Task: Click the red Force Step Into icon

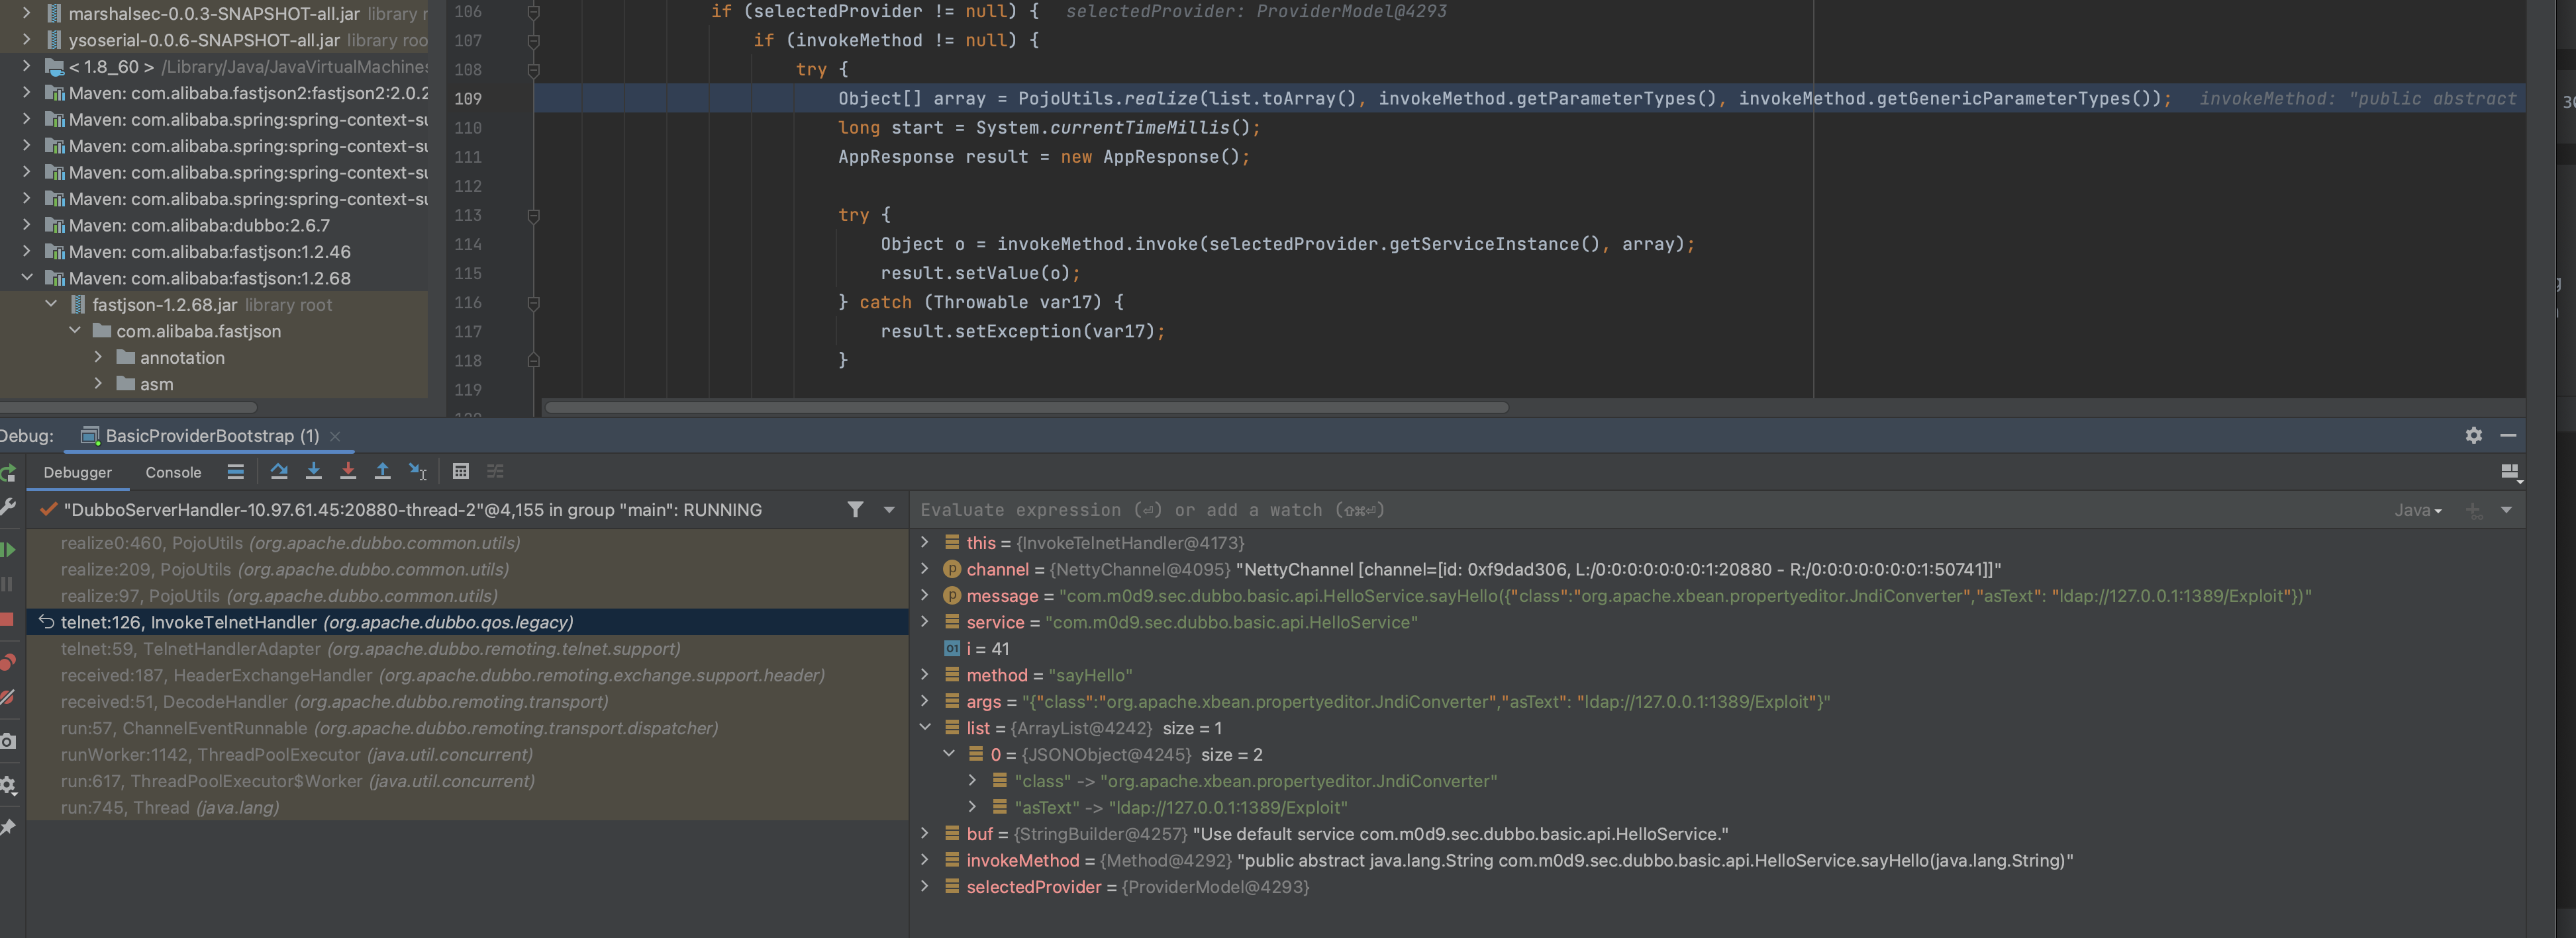Action: [348, 472]
